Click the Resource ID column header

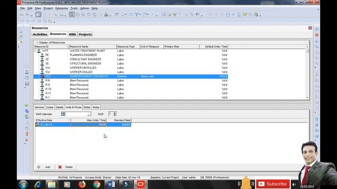coord(52,47)
